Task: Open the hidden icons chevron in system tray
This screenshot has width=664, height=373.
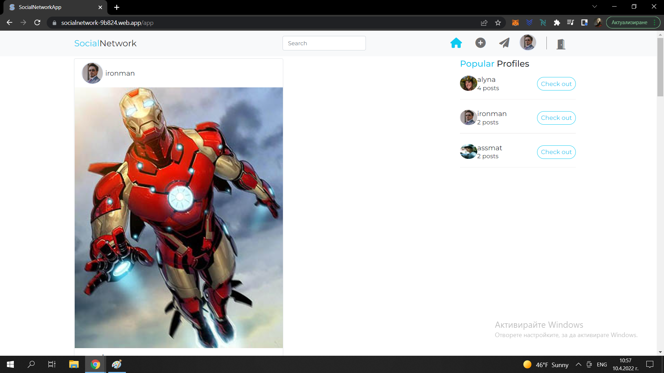Action: (578, 364)
